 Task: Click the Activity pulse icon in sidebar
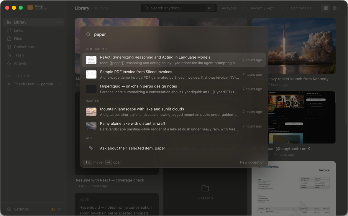(9, 63)
